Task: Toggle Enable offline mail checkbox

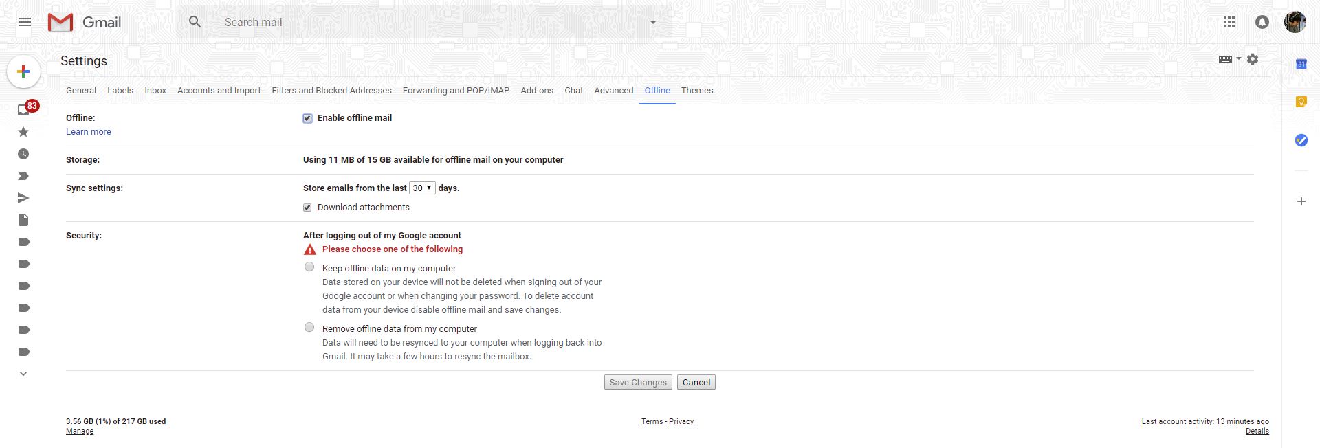Action: (x=307, y=118)
